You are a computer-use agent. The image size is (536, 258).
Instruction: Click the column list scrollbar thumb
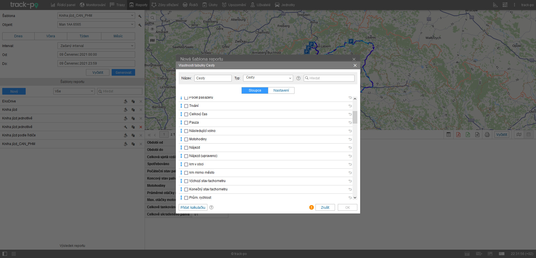tap(355, 117)
